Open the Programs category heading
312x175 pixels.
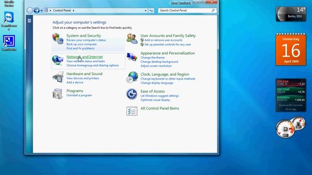click(75, 91)
